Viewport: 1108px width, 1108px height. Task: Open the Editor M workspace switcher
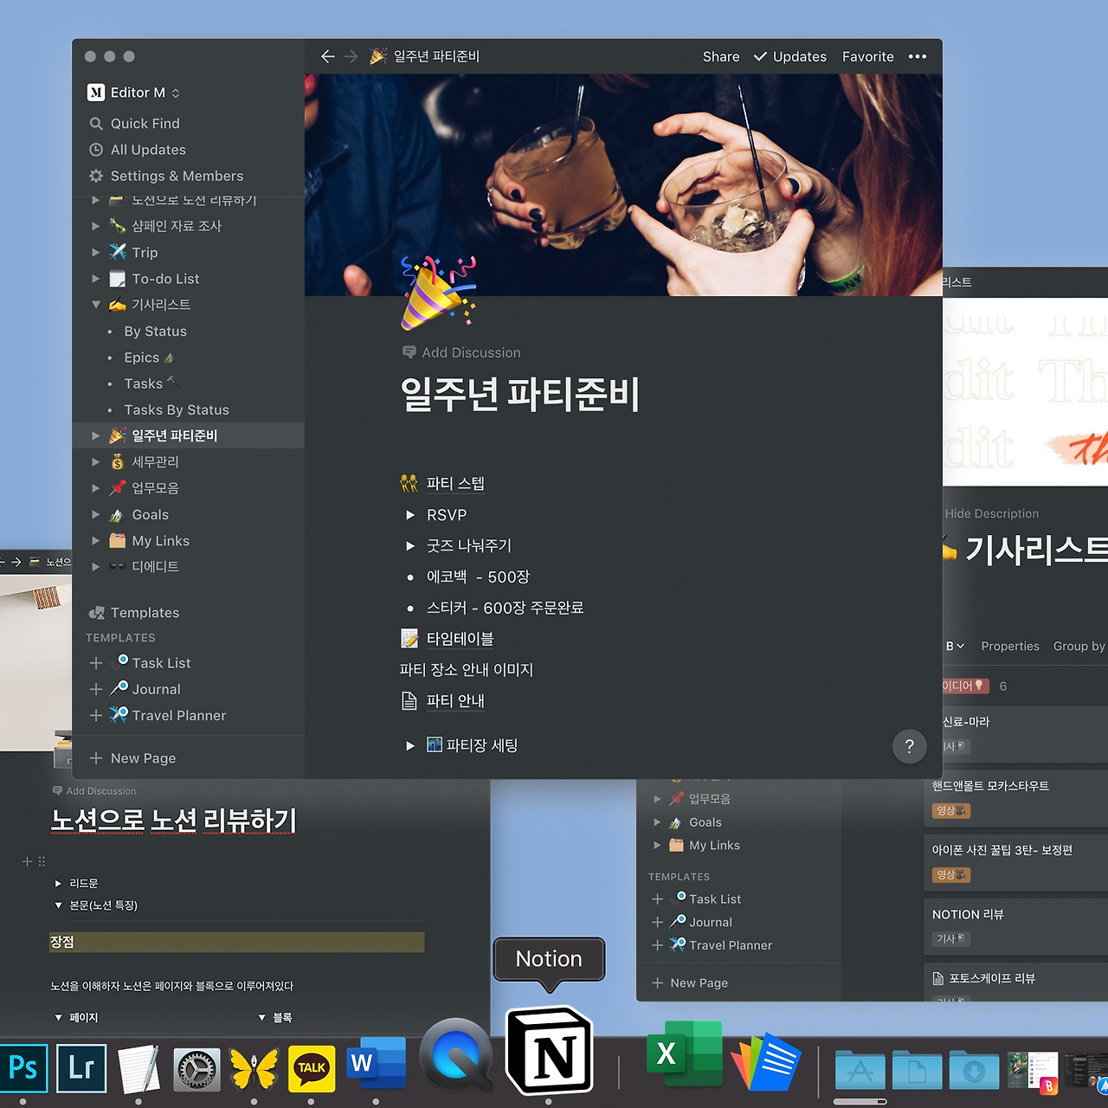pos(134,93)
